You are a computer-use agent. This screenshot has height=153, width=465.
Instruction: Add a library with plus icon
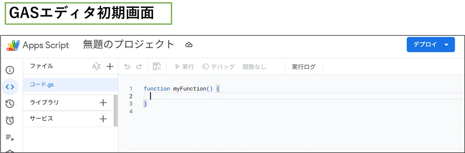tap(103, 103)
